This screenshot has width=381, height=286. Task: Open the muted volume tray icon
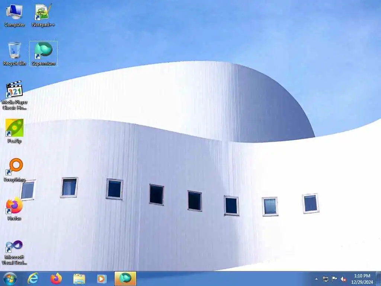(x=343, y=279)
